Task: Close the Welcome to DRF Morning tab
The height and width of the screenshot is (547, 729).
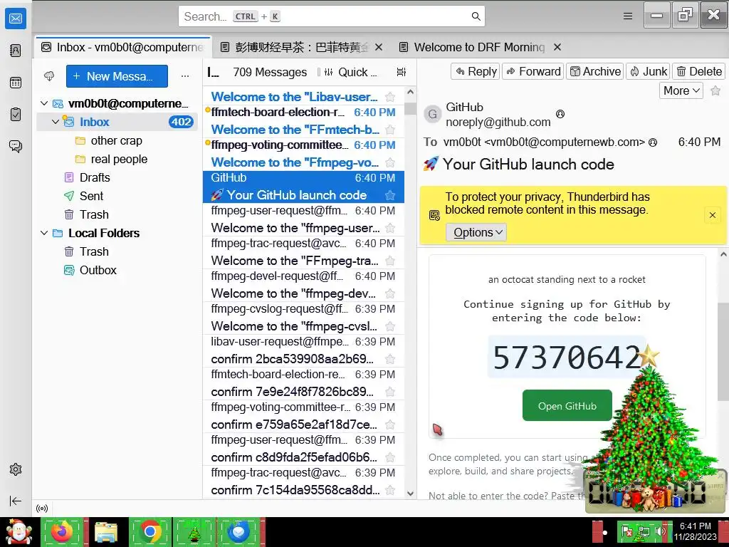Action: (557, 47)
